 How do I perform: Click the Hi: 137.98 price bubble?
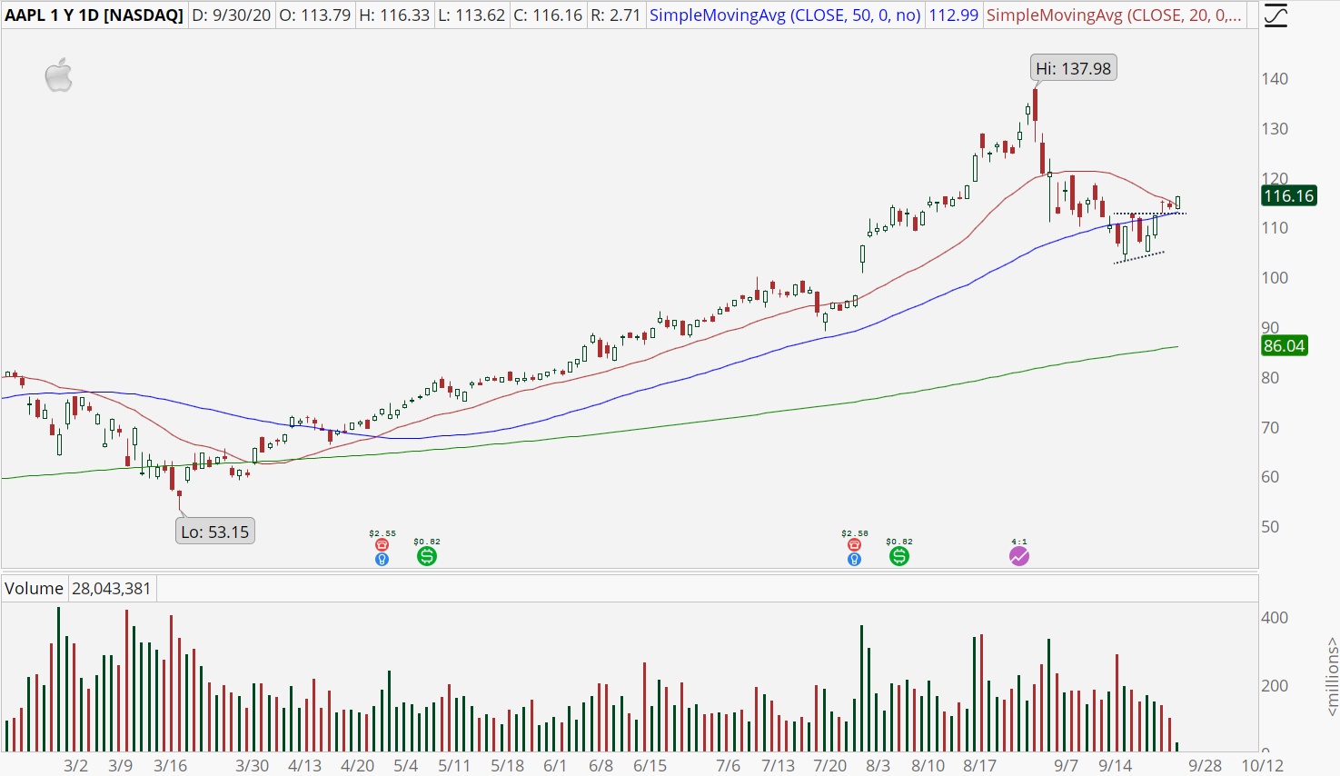1074,68
